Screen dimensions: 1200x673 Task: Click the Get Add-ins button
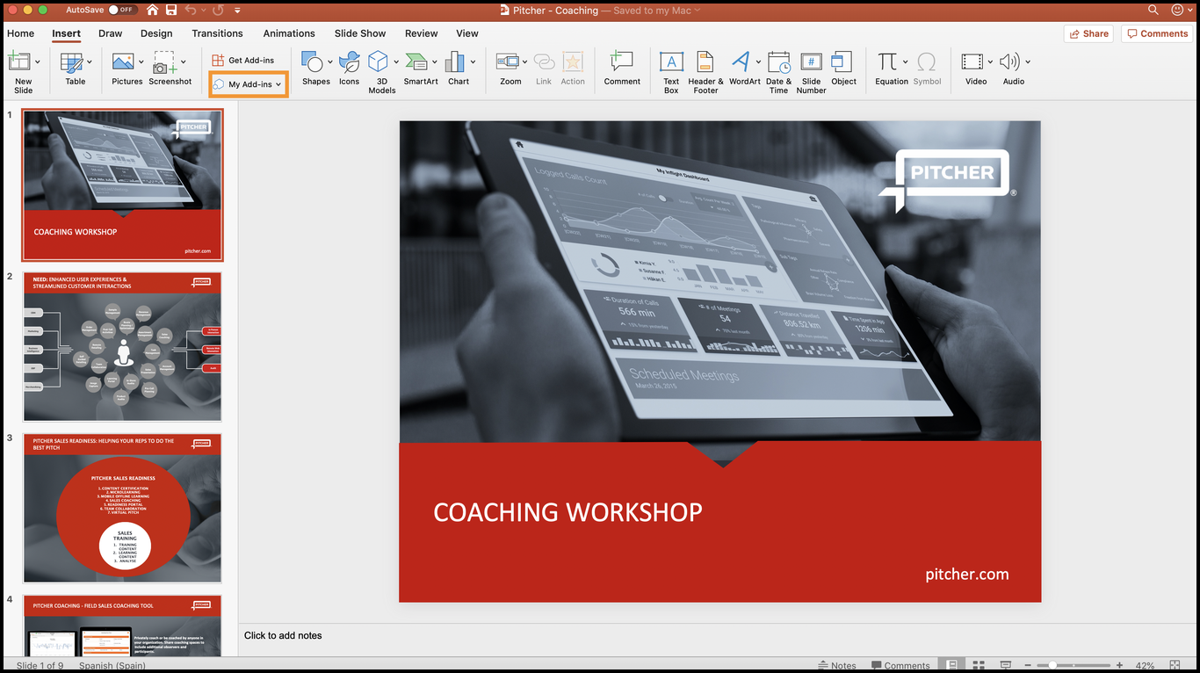coord(249,60)
